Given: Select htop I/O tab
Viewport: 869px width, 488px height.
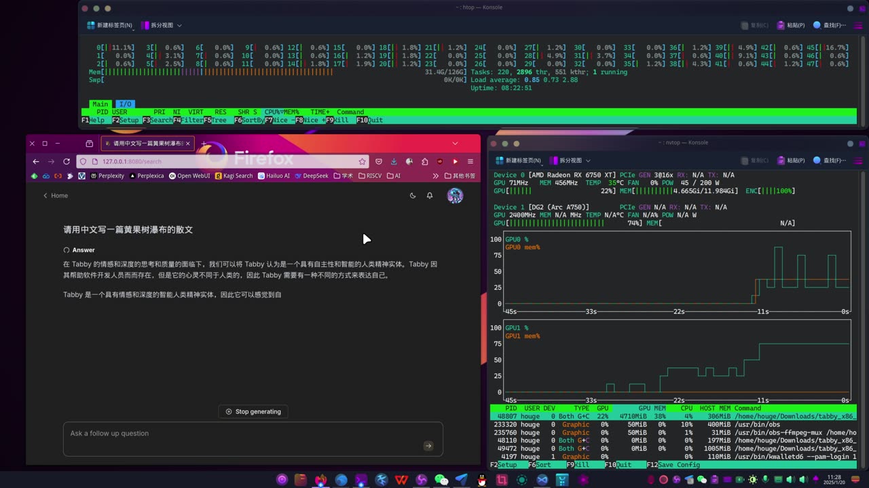Looking at the screenshot, I should pyautogui.click(x=126, y=104).
